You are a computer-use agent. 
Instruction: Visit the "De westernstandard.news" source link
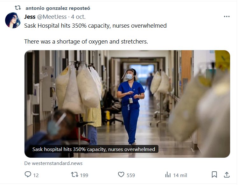tap(53, 163)
